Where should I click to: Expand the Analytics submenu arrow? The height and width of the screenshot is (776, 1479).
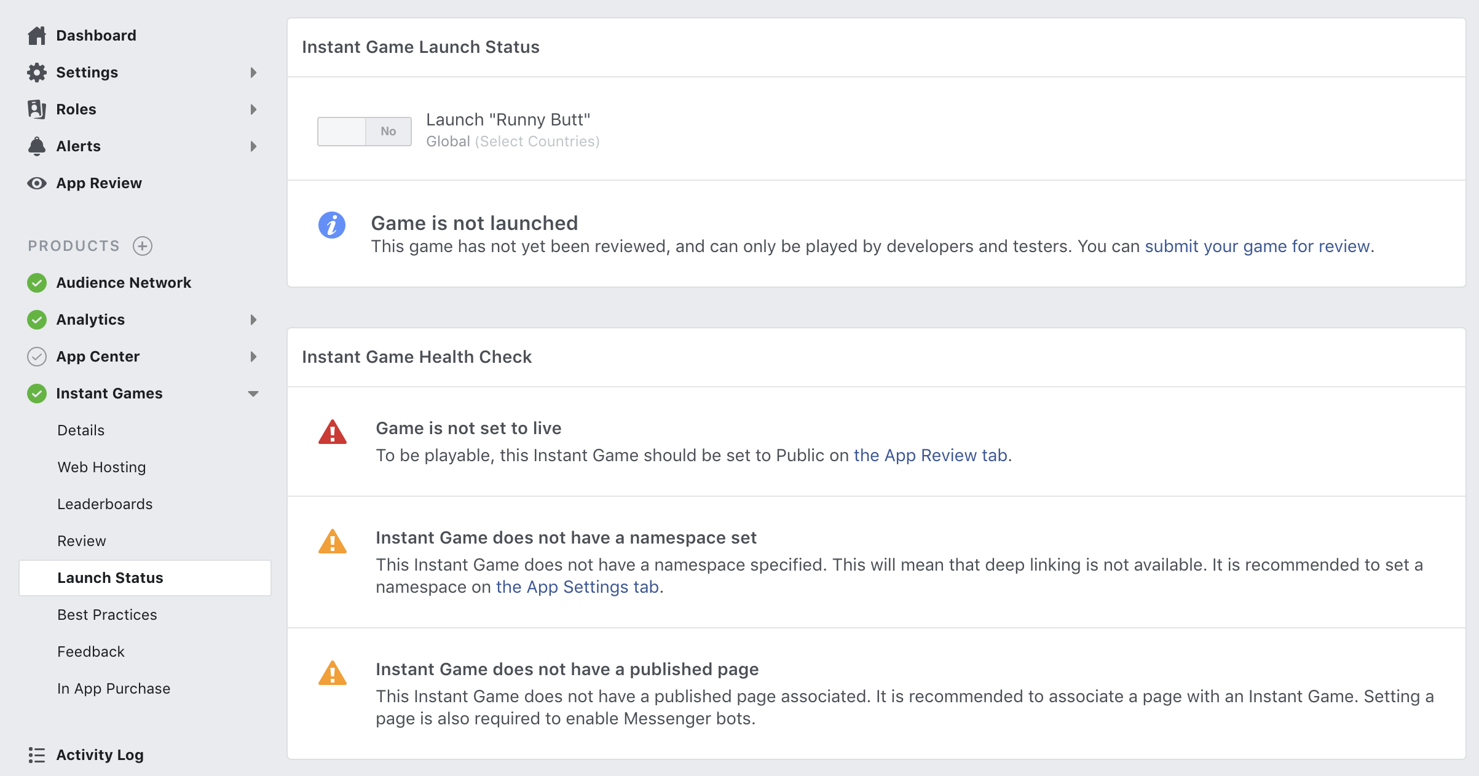(x=253, y=320)
